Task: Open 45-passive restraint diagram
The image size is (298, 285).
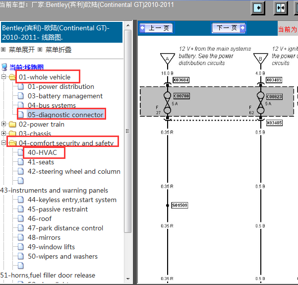Action: point(58,209)
